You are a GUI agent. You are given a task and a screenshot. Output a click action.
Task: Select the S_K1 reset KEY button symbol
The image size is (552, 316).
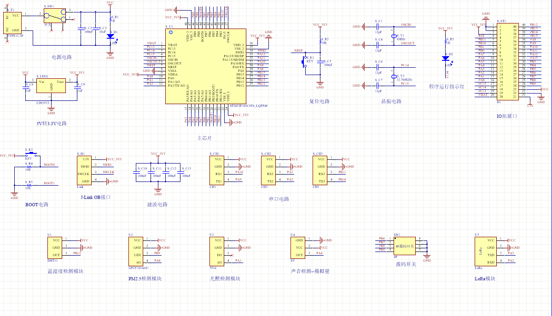click(304, 62)
